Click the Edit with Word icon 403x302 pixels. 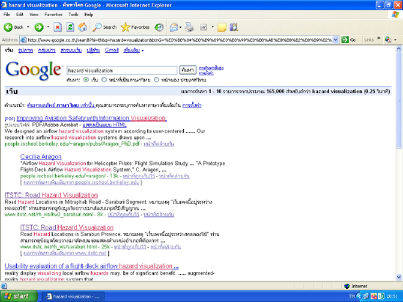[x=204, y=27]
